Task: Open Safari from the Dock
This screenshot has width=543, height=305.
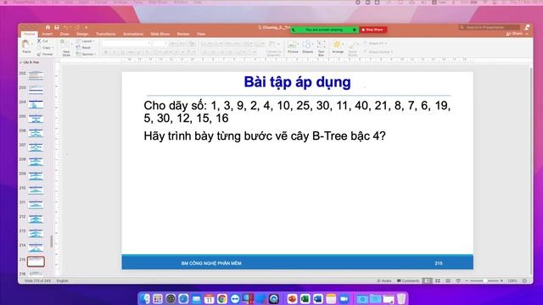Action: coord(183,298)
